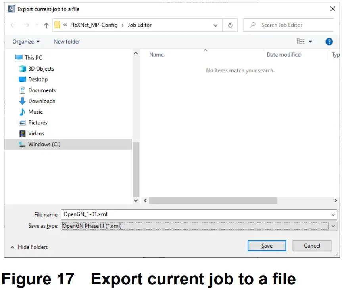Screen dimensions: 342x290
Task: Select Job Editor in the address path
Action: pos(140,25)
